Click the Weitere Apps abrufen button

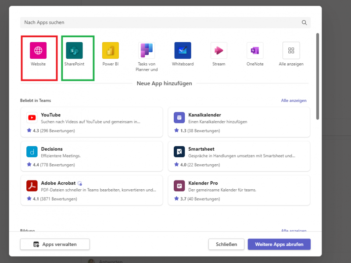click(279, 244)
